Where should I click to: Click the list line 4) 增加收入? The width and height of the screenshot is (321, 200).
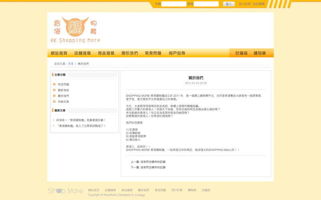coord(133,140)
